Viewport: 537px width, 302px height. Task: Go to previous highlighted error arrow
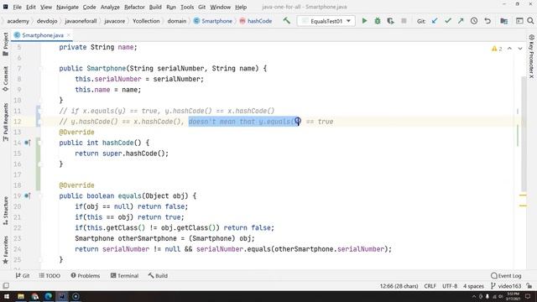pyautogui.click(x=509, y=49)
